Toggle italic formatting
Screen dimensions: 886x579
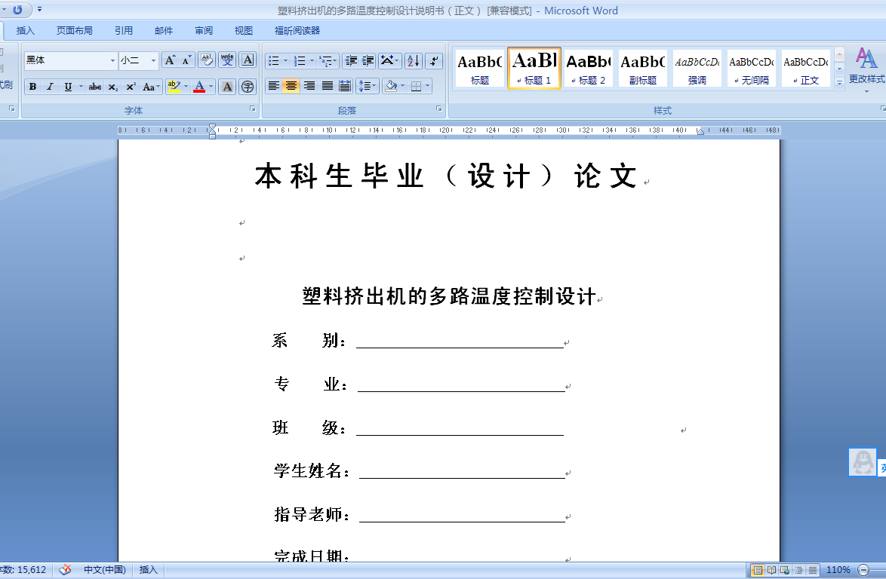51,87
